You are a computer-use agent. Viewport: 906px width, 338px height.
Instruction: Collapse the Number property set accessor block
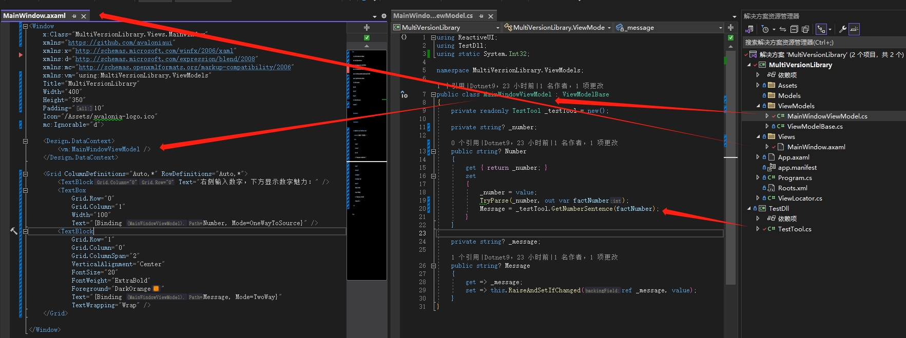[433, 176]
